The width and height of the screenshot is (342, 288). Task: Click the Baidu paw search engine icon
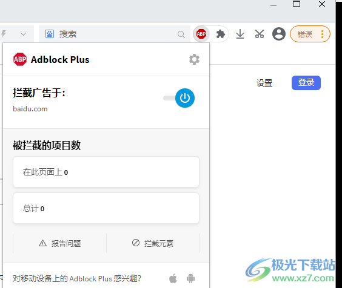[50, 34]
